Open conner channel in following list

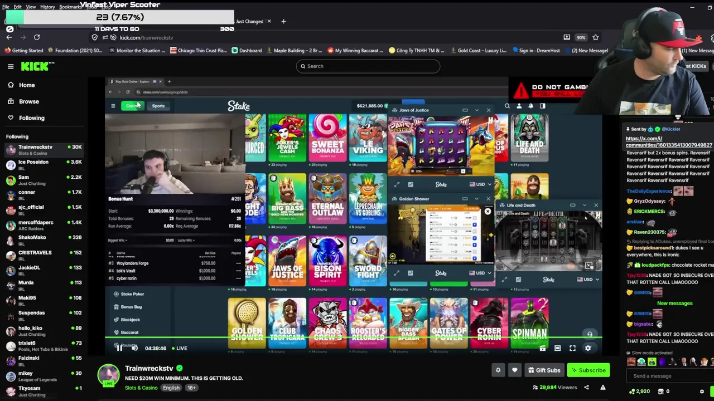pyautogui.click(x=44, y=195)
